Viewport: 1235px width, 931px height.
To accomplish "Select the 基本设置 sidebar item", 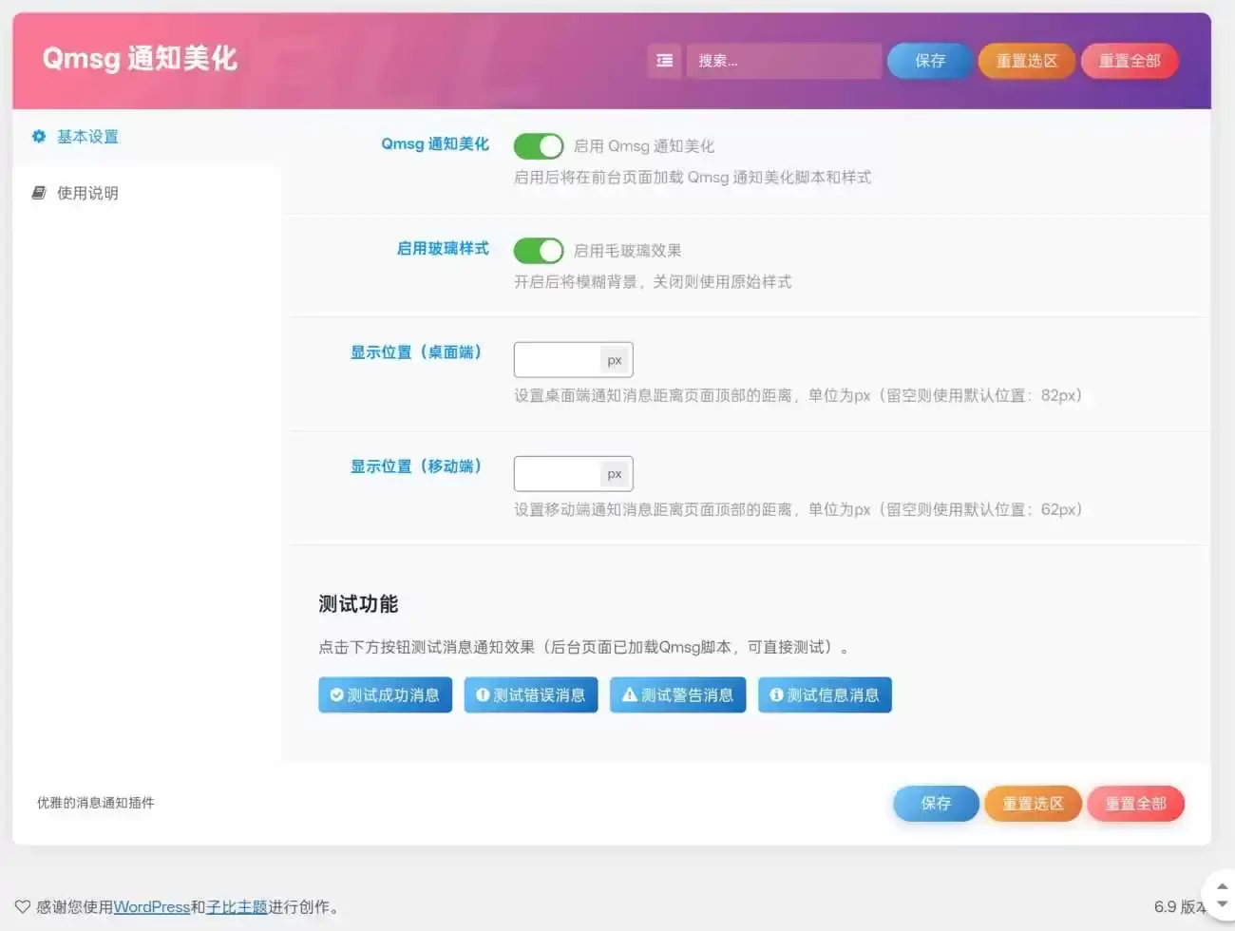I will tap(88, 136).
